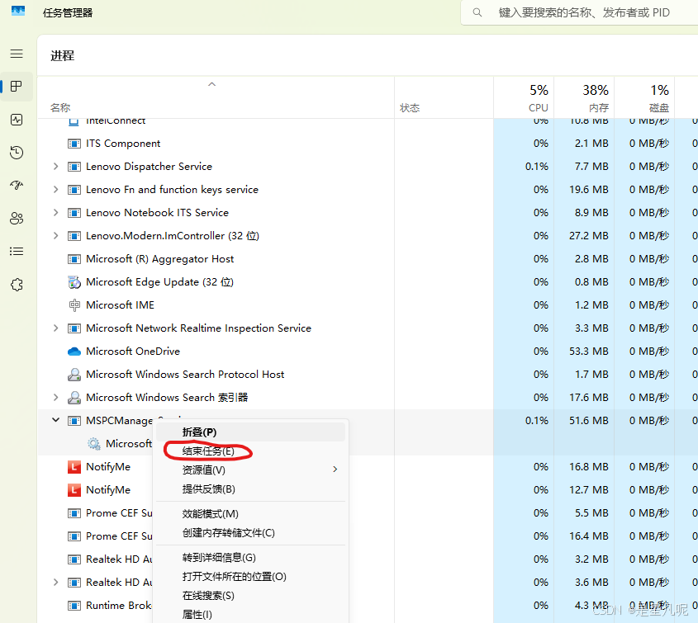Sort by the 磁盘 column header
Viewport: 698px width, 623px height.
tap(645, 97)
